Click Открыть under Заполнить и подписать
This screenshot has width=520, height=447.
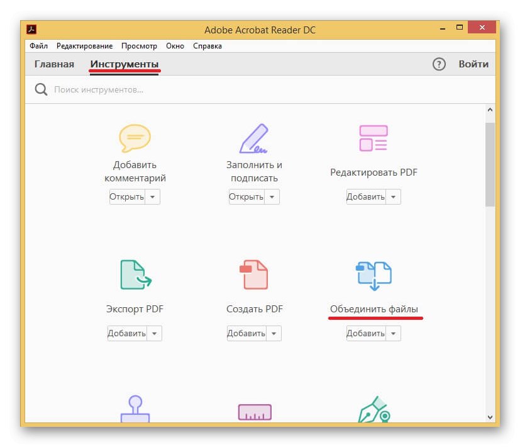pos(246,196)
